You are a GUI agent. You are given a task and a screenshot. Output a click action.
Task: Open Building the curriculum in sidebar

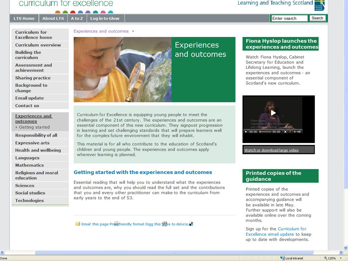tap(40, 55)
